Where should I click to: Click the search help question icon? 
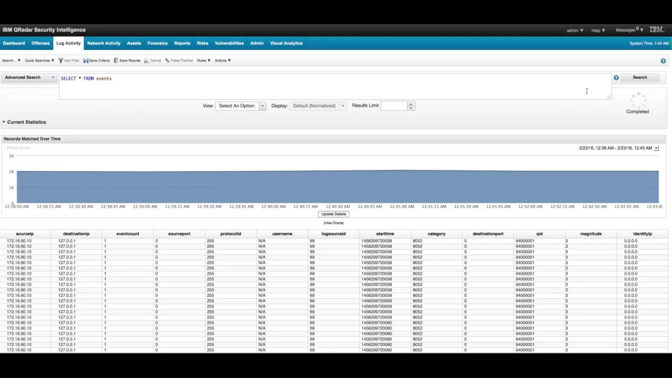coord(616,78)
